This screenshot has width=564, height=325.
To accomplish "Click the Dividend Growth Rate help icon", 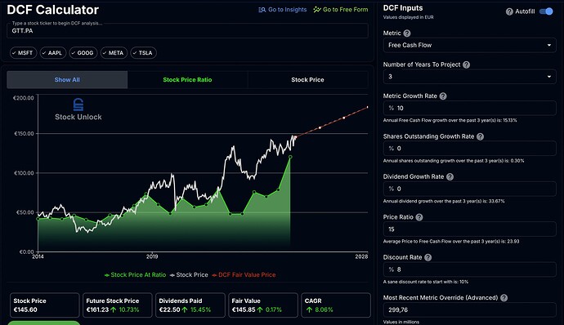I will tap(450, 176).
